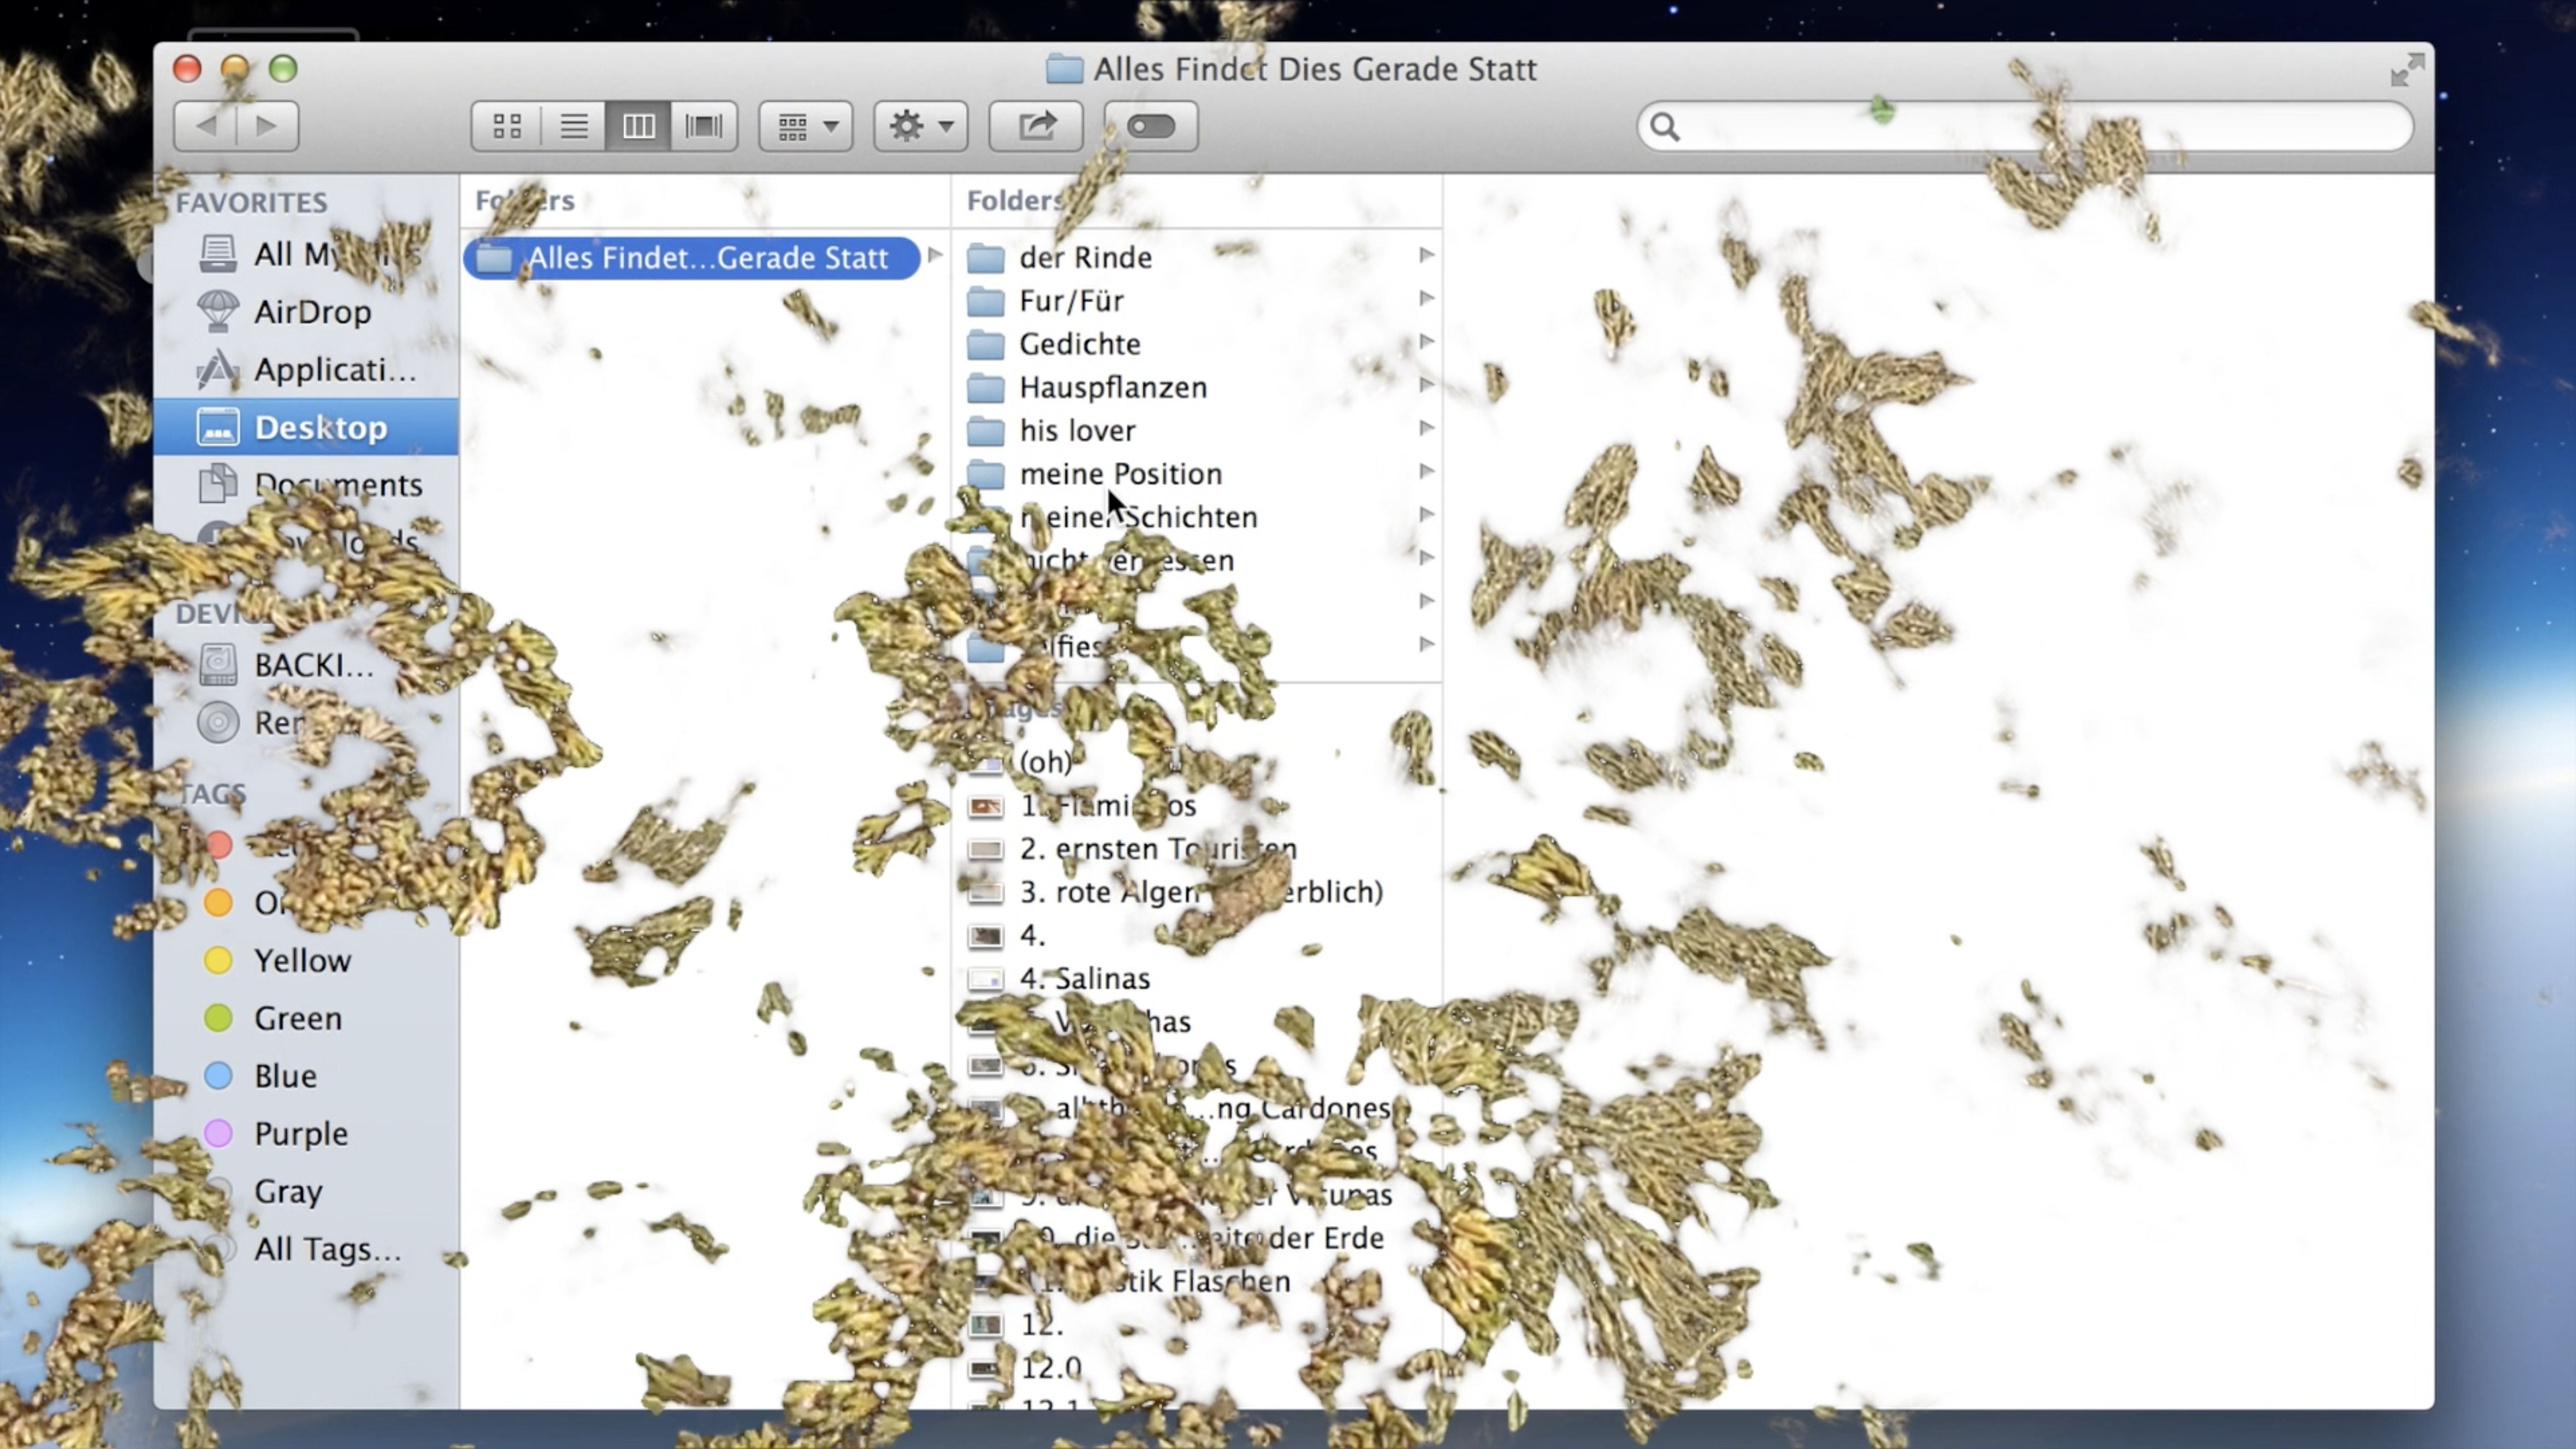This screenshot has height=1449, width=2576.
Task: Open All Tags… in sidebar
Action: point(326,1248)
